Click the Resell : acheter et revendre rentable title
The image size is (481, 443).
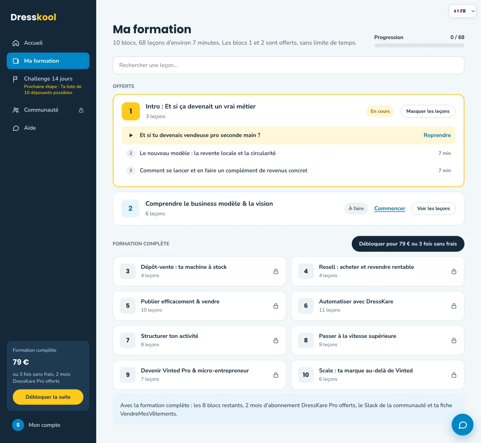366,267
